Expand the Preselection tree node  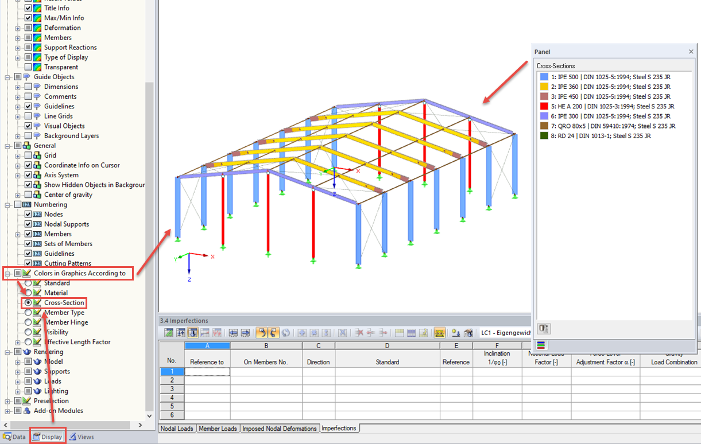[8, 400]
